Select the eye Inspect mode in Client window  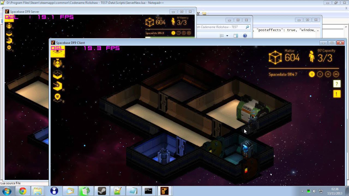58,51
